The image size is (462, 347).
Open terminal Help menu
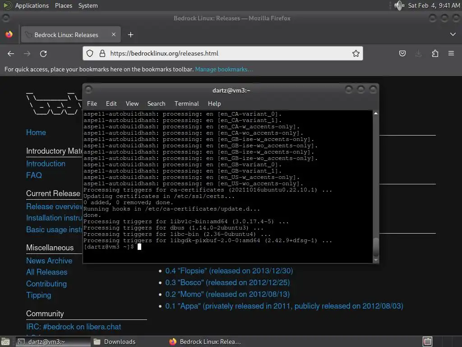pos(214,103)
